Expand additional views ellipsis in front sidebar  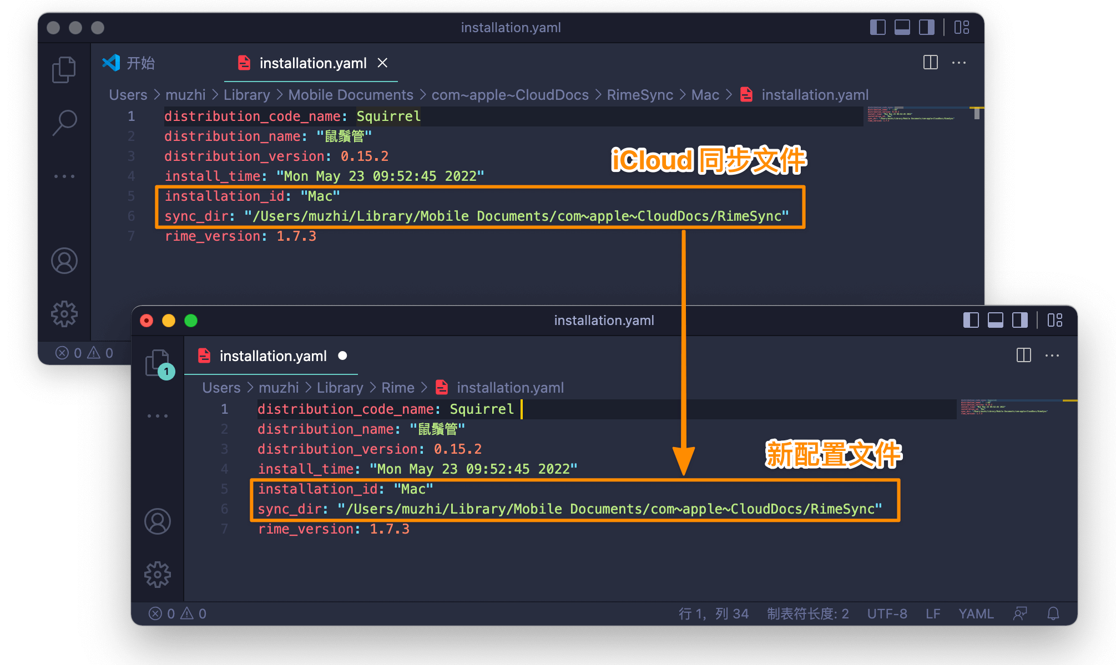(x=158, y=415)
